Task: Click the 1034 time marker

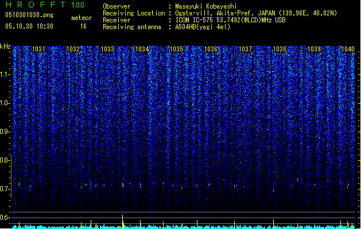Action: pyautogui.click(x=142, y=49)
